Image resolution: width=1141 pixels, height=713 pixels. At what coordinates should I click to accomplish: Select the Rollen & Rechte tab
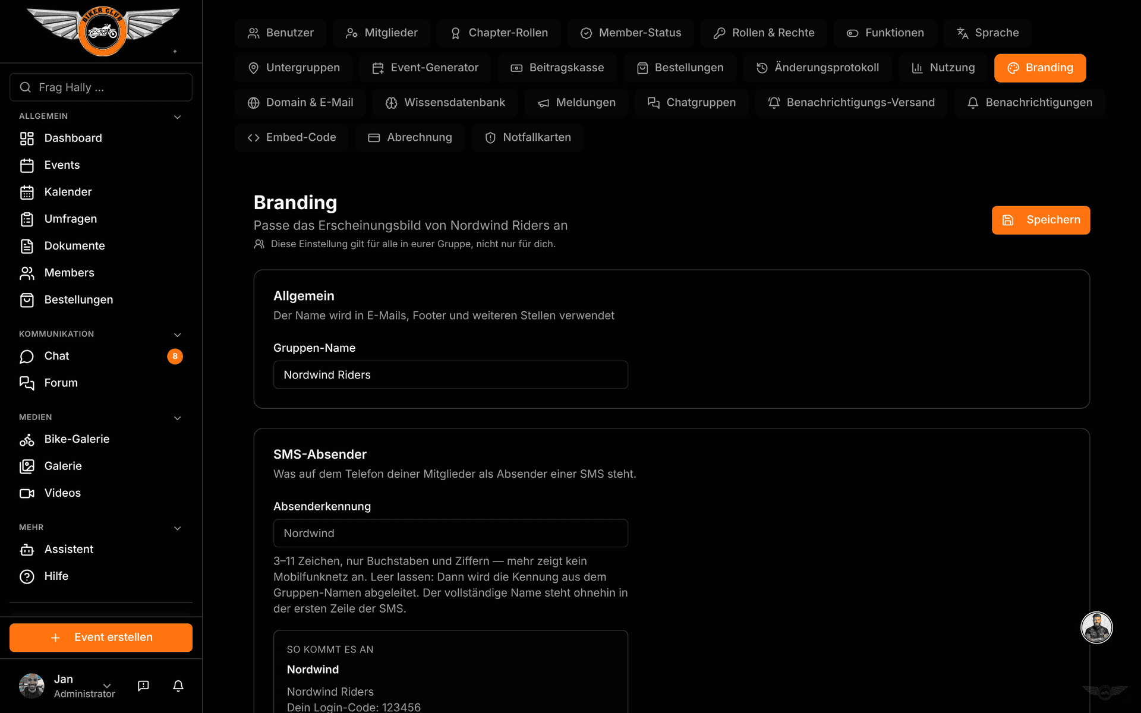[x=764, y=33]
